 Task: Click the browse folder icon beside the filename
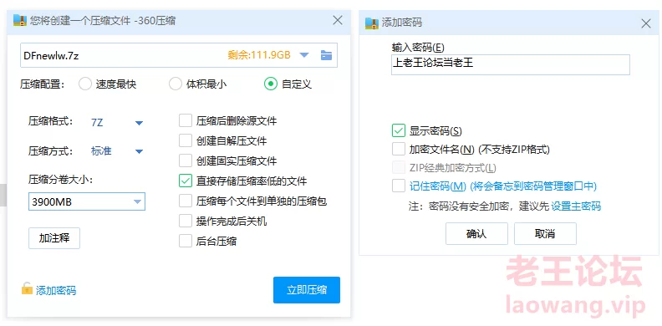(326, 55)
